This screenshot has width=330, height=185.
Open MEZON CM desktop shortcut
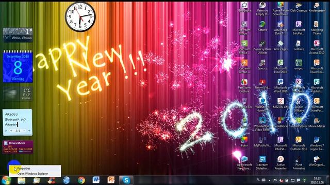pyautogui.click(x=280, y=103)
